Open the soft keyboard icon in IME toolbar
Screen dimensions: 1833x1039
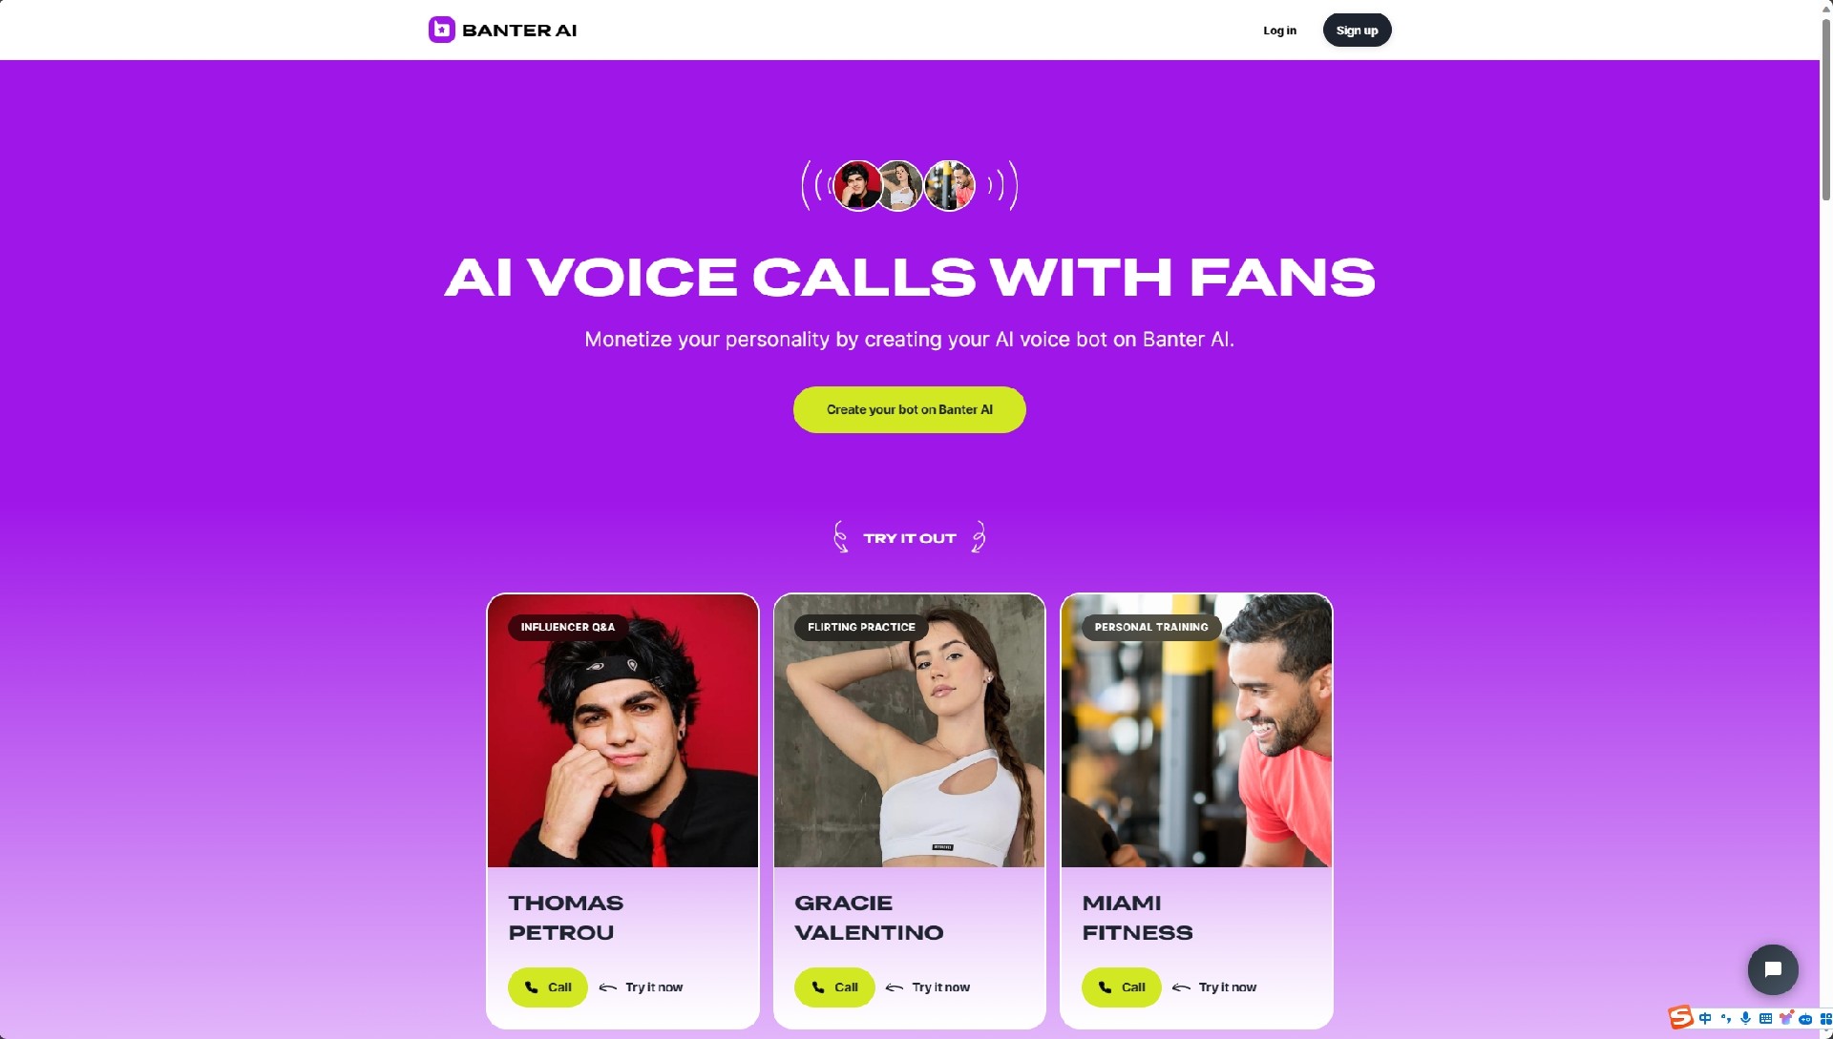pos(1765,1018)
